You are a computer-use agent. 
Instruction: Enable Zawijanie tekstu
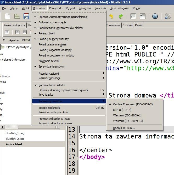tap(69, 61)
